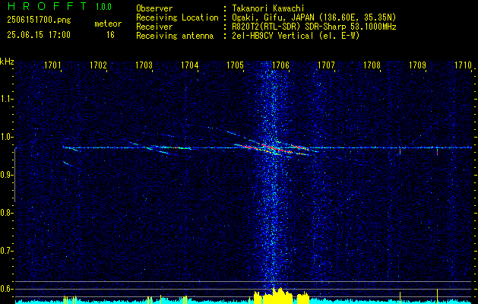The image size is (478, 304).
Task: Click time marker 1709
Action: pos(418,65)
